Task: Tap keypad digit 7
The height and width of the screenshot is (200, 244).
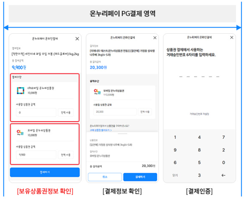Action: 224,137
